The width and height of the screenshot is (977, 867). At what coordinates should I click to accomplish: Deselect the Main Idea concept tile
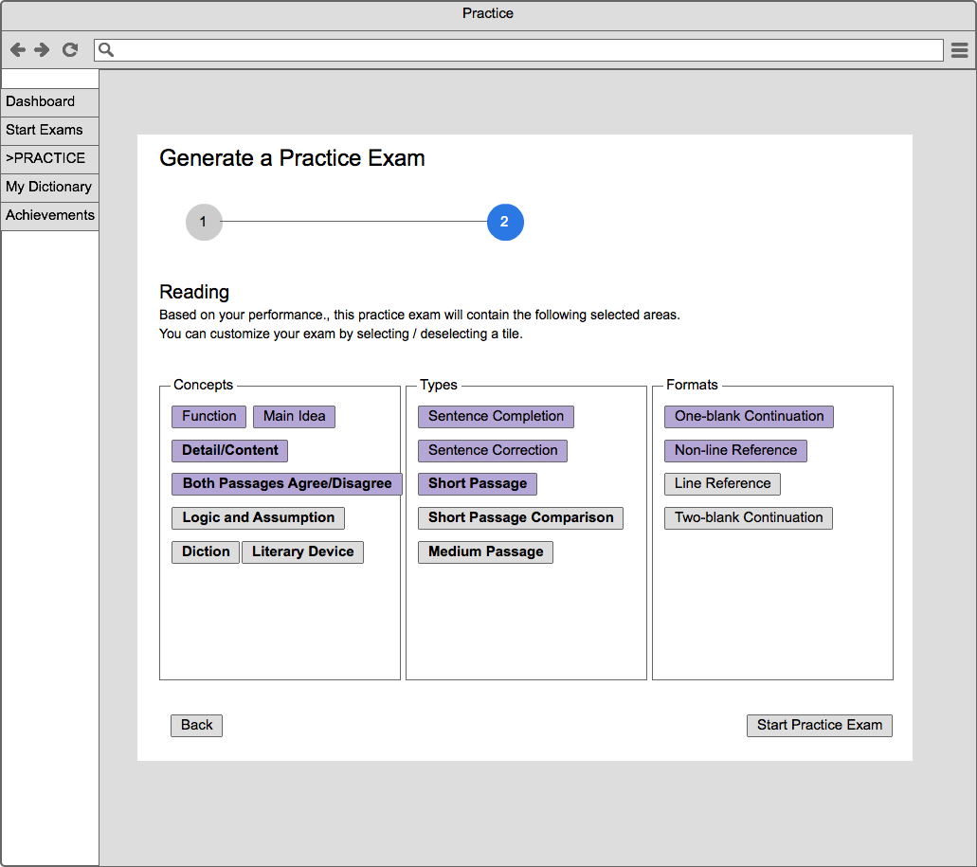tap(294, 417)
